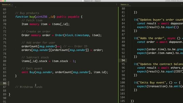Image resolution: width=183 pixels, height=103 pixels.
Task: Click the 'orders[msg.sender]' assignment line
Action: pos(62,50)
